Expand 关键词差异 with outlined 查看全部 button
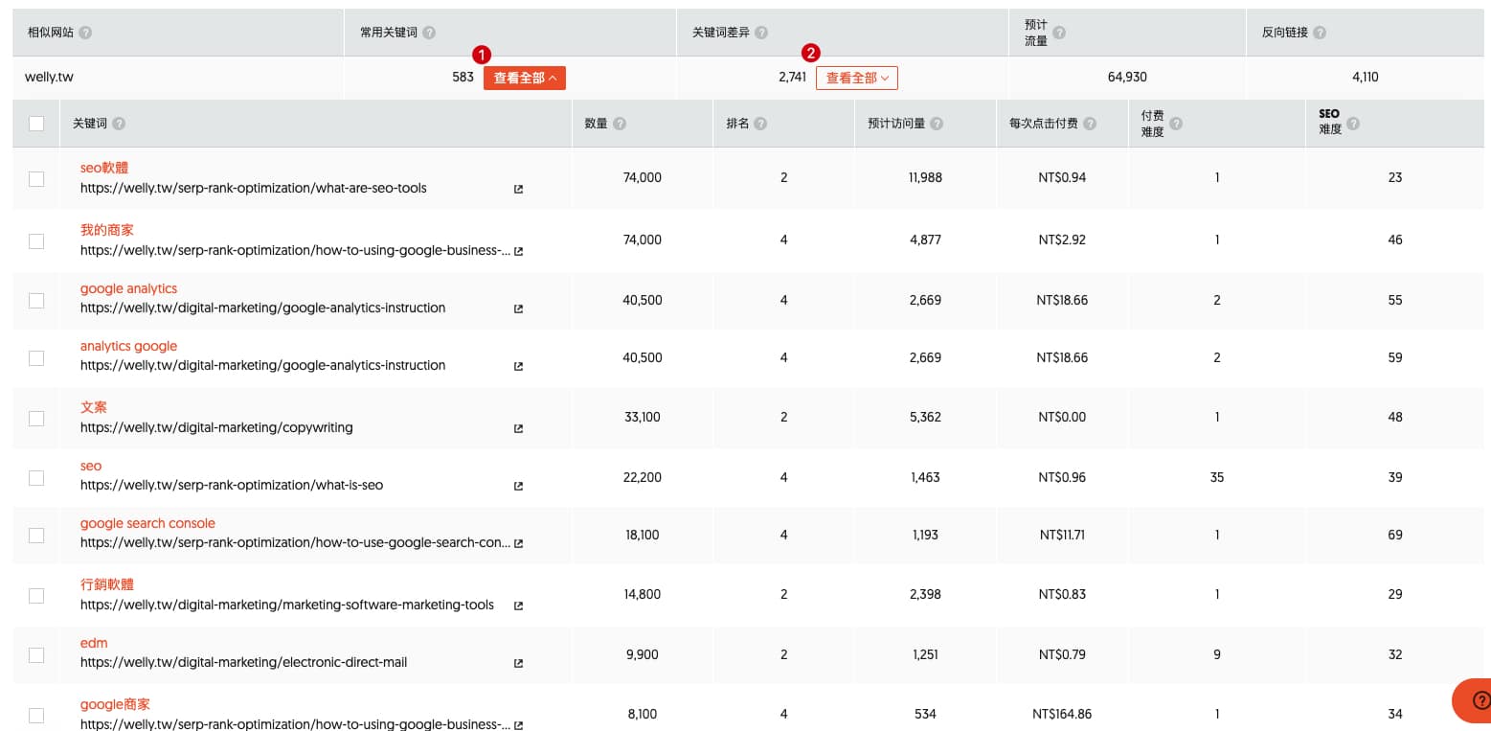The width and height of the screenshot is (1491, 731). pyautogui.click(x=856, y=78)
